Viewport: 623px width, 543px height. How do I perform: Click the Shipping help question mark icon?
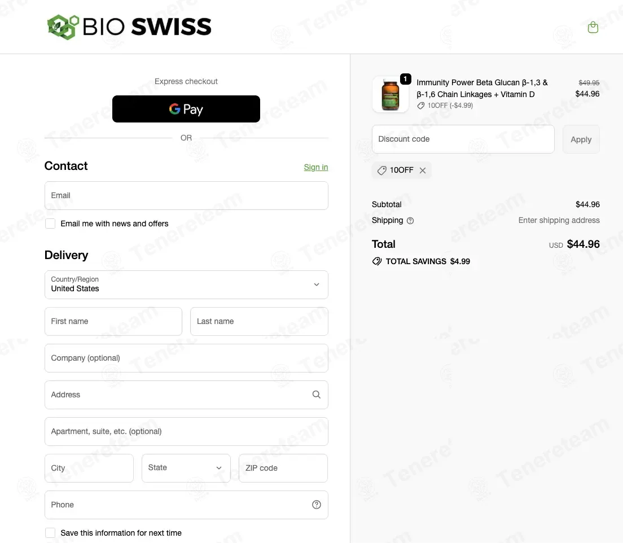tap(410, 221)
